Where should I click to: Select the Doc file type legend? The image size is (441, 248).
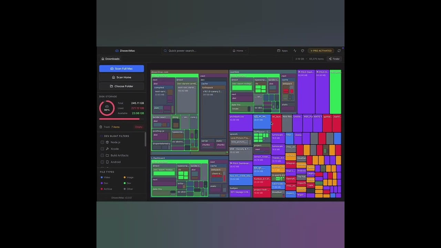click(x=104, y=183)
